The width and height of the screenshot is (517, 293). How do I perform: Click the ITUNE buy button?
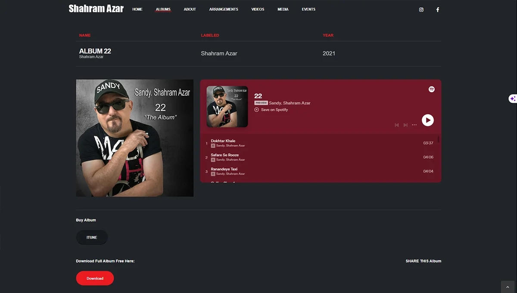tap(92, 237)
